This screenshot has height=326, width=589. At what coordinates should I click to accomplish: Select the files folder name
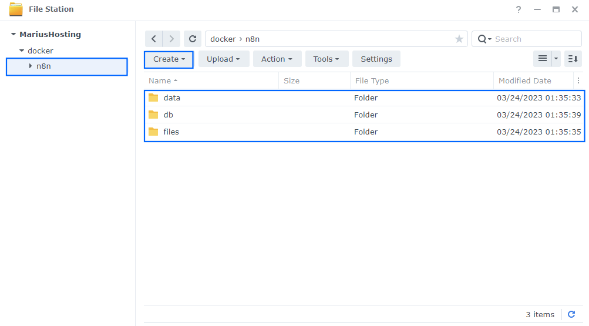click(x=171, y=132)
